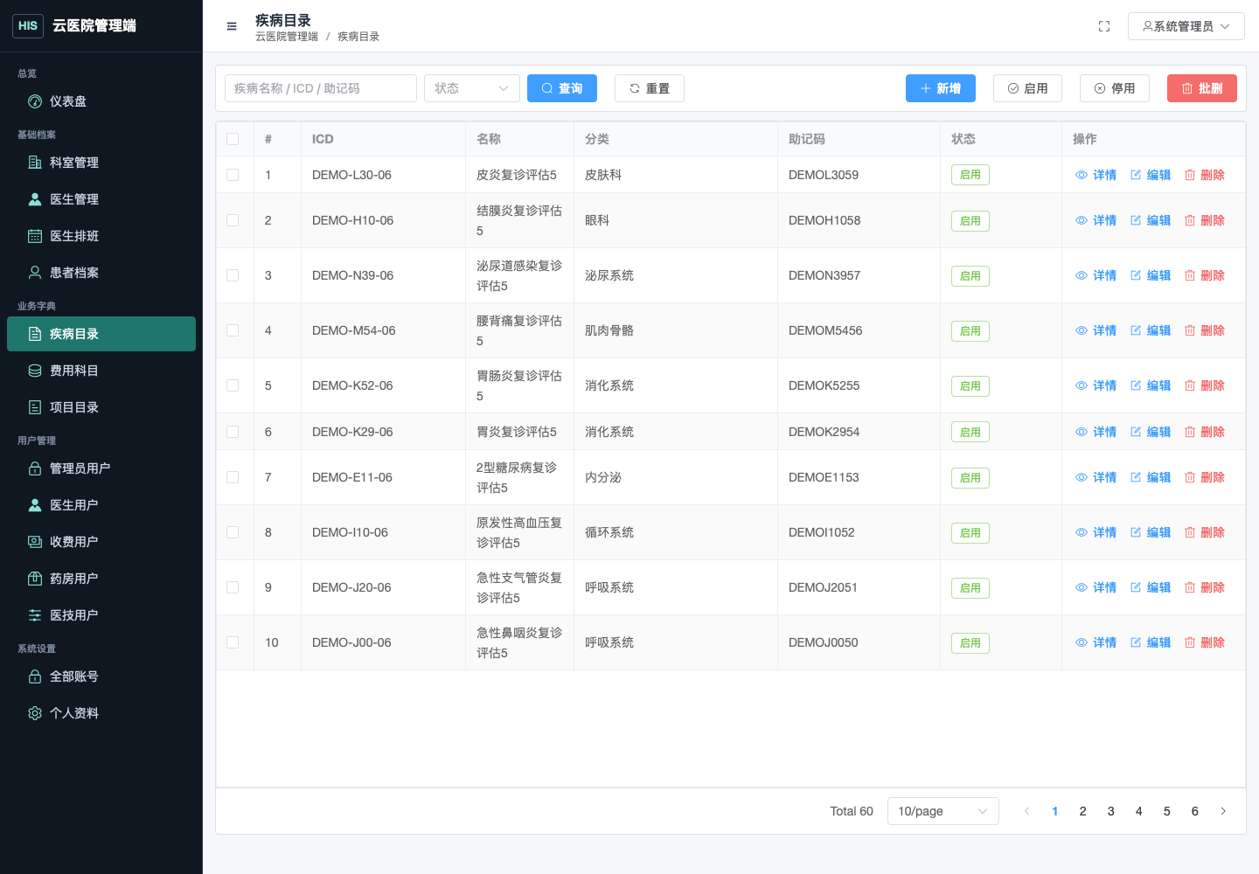Click the red 批删 batch delete button
Viewport: 1259px width, 874px height.
click(1202, 88)
